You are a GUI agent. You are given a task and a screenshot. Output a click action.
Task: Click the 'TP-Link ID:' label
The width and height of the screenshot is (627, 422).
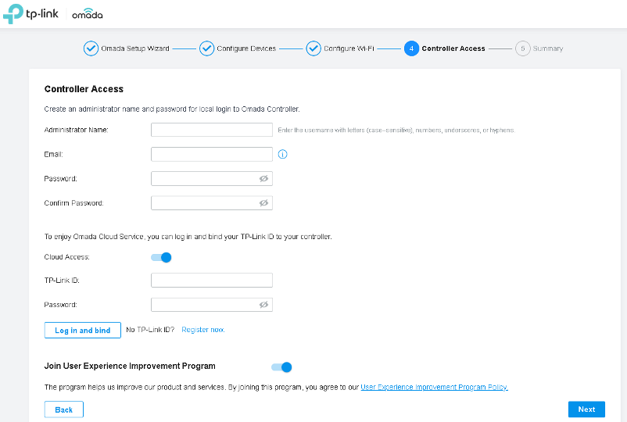(62, 281)
